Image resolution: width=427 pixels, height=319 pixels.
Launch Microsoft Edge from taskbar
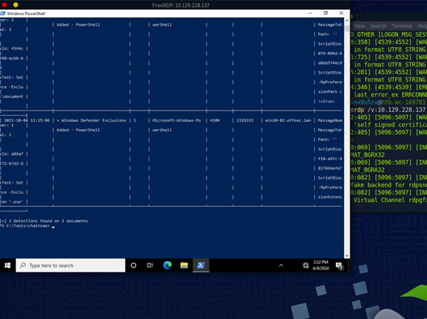point(167,265)
